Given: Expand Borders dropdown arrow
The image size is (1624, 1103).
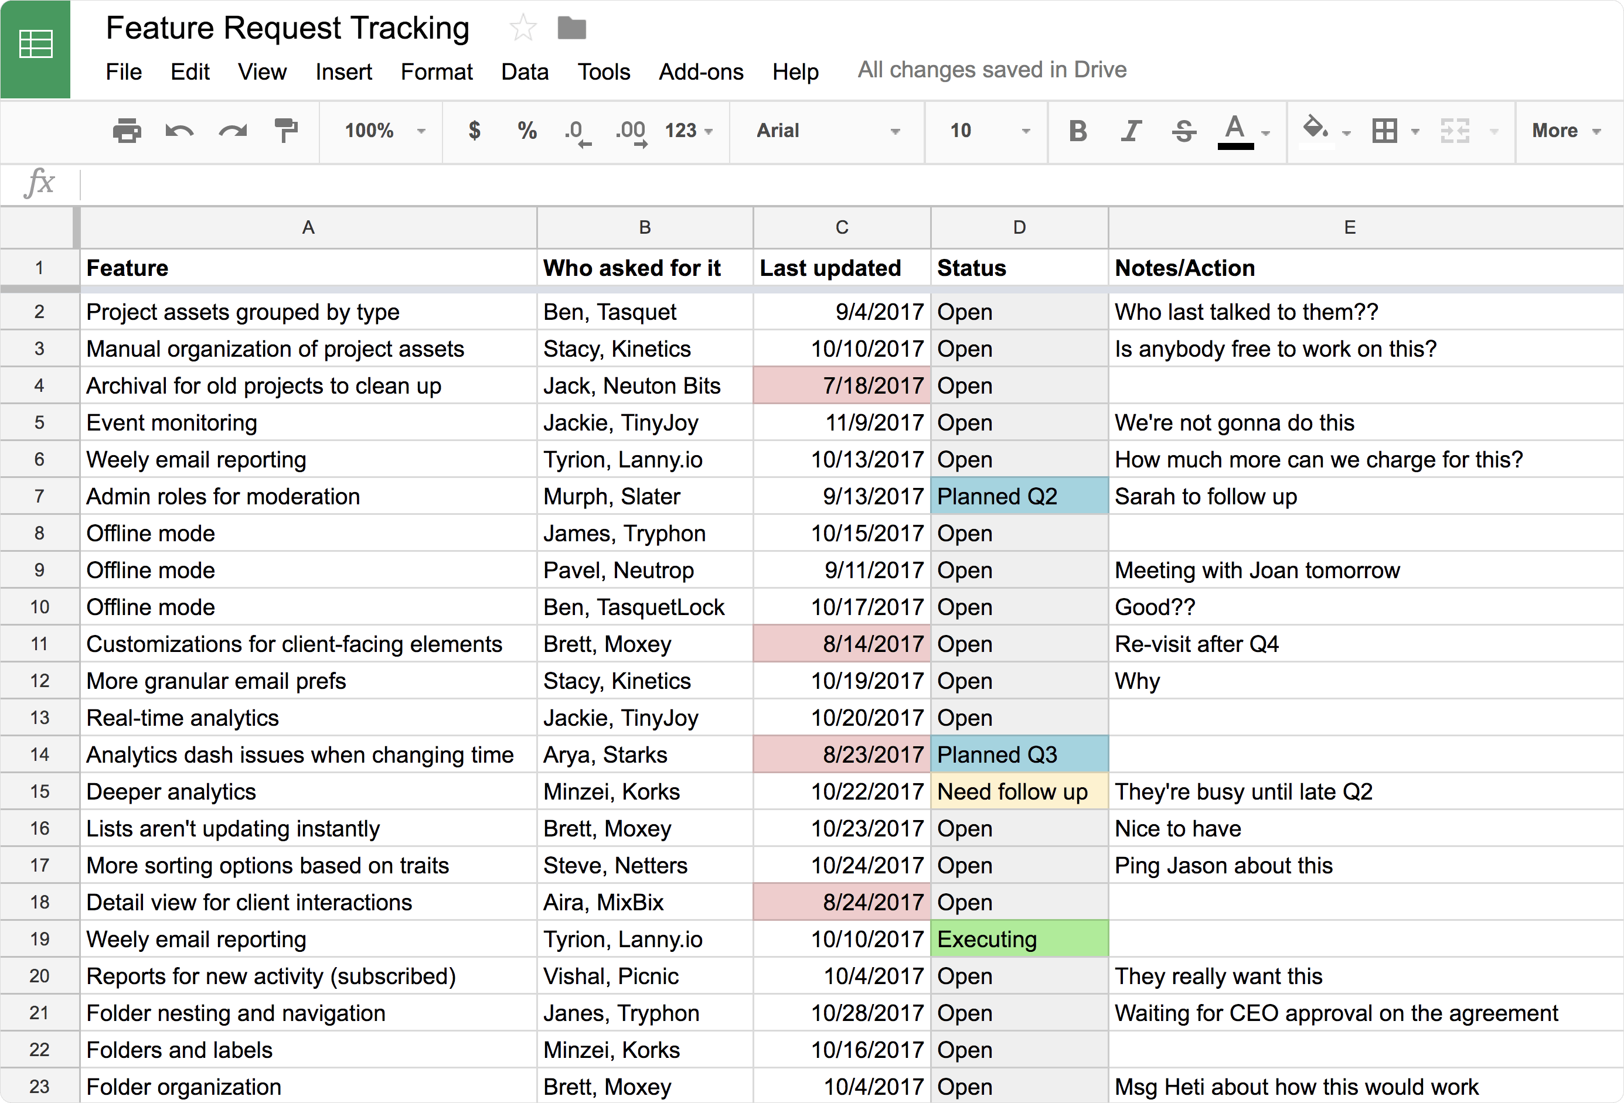Looking at the screenshot, I should (x=1415, y=131).
